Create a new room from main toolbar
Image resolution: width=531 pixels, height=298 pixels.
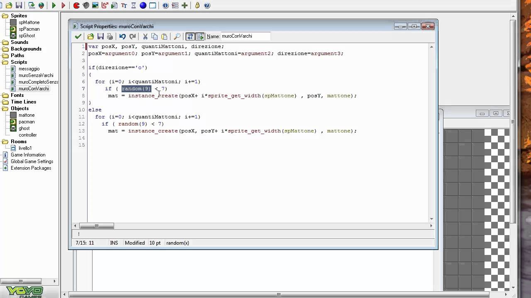click(153, 5)
